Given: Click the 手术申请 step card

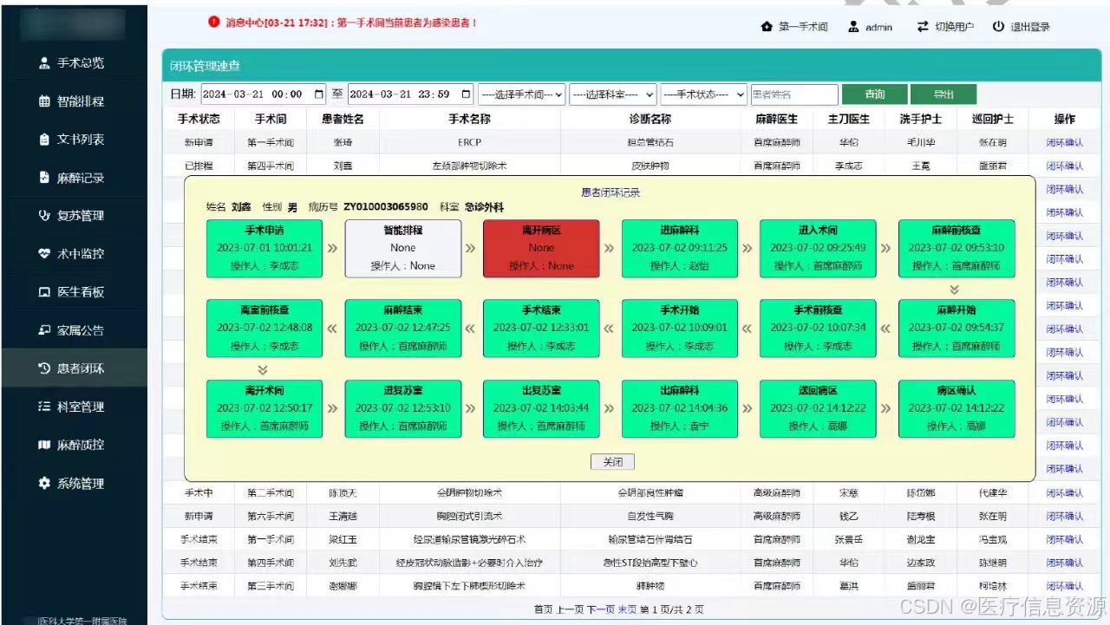Looking at the screenshot, I should (x=264, y=249).
